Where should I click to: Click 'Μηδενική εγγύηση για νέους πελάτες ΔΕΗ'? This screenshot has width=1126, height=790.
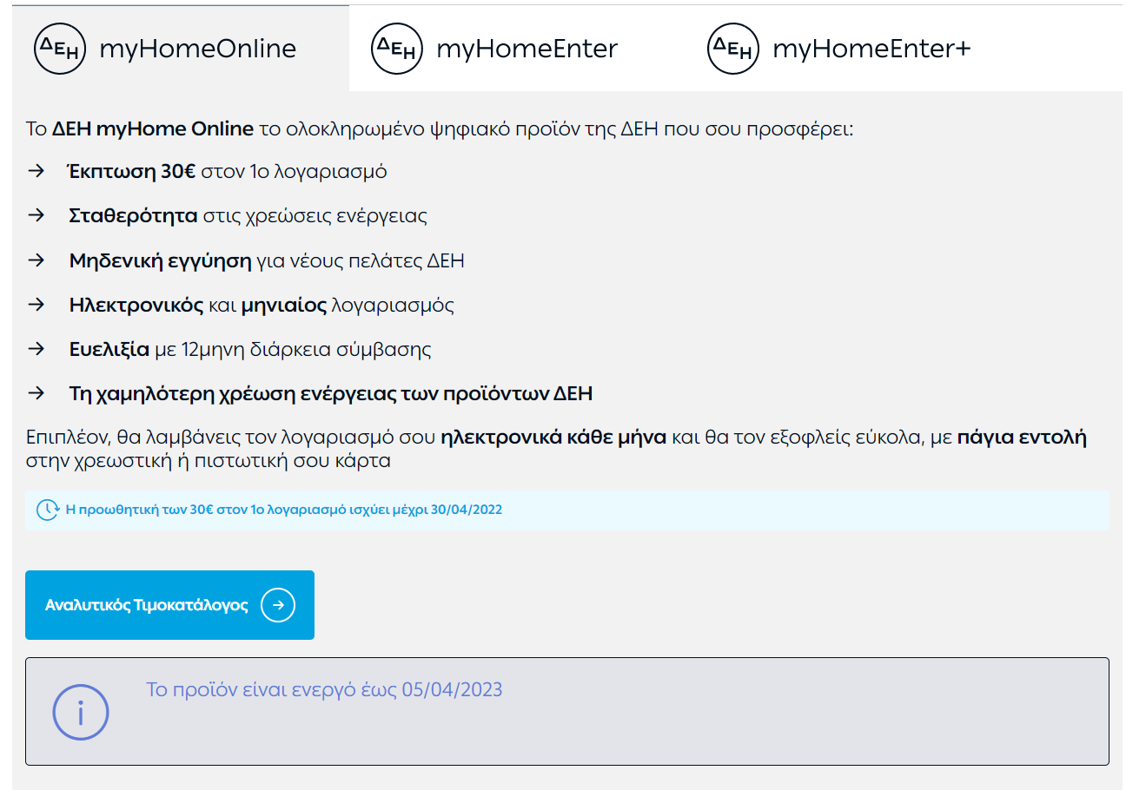[x=267, y=260]
